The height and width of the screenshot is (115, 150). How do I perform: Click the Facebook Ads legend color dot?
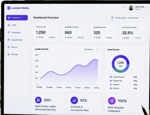click(x=111, y=77)
